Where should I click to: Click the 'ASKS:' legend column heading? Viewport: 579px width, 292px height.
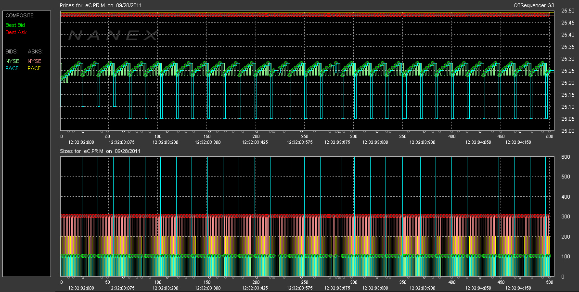tap(35, 51)
